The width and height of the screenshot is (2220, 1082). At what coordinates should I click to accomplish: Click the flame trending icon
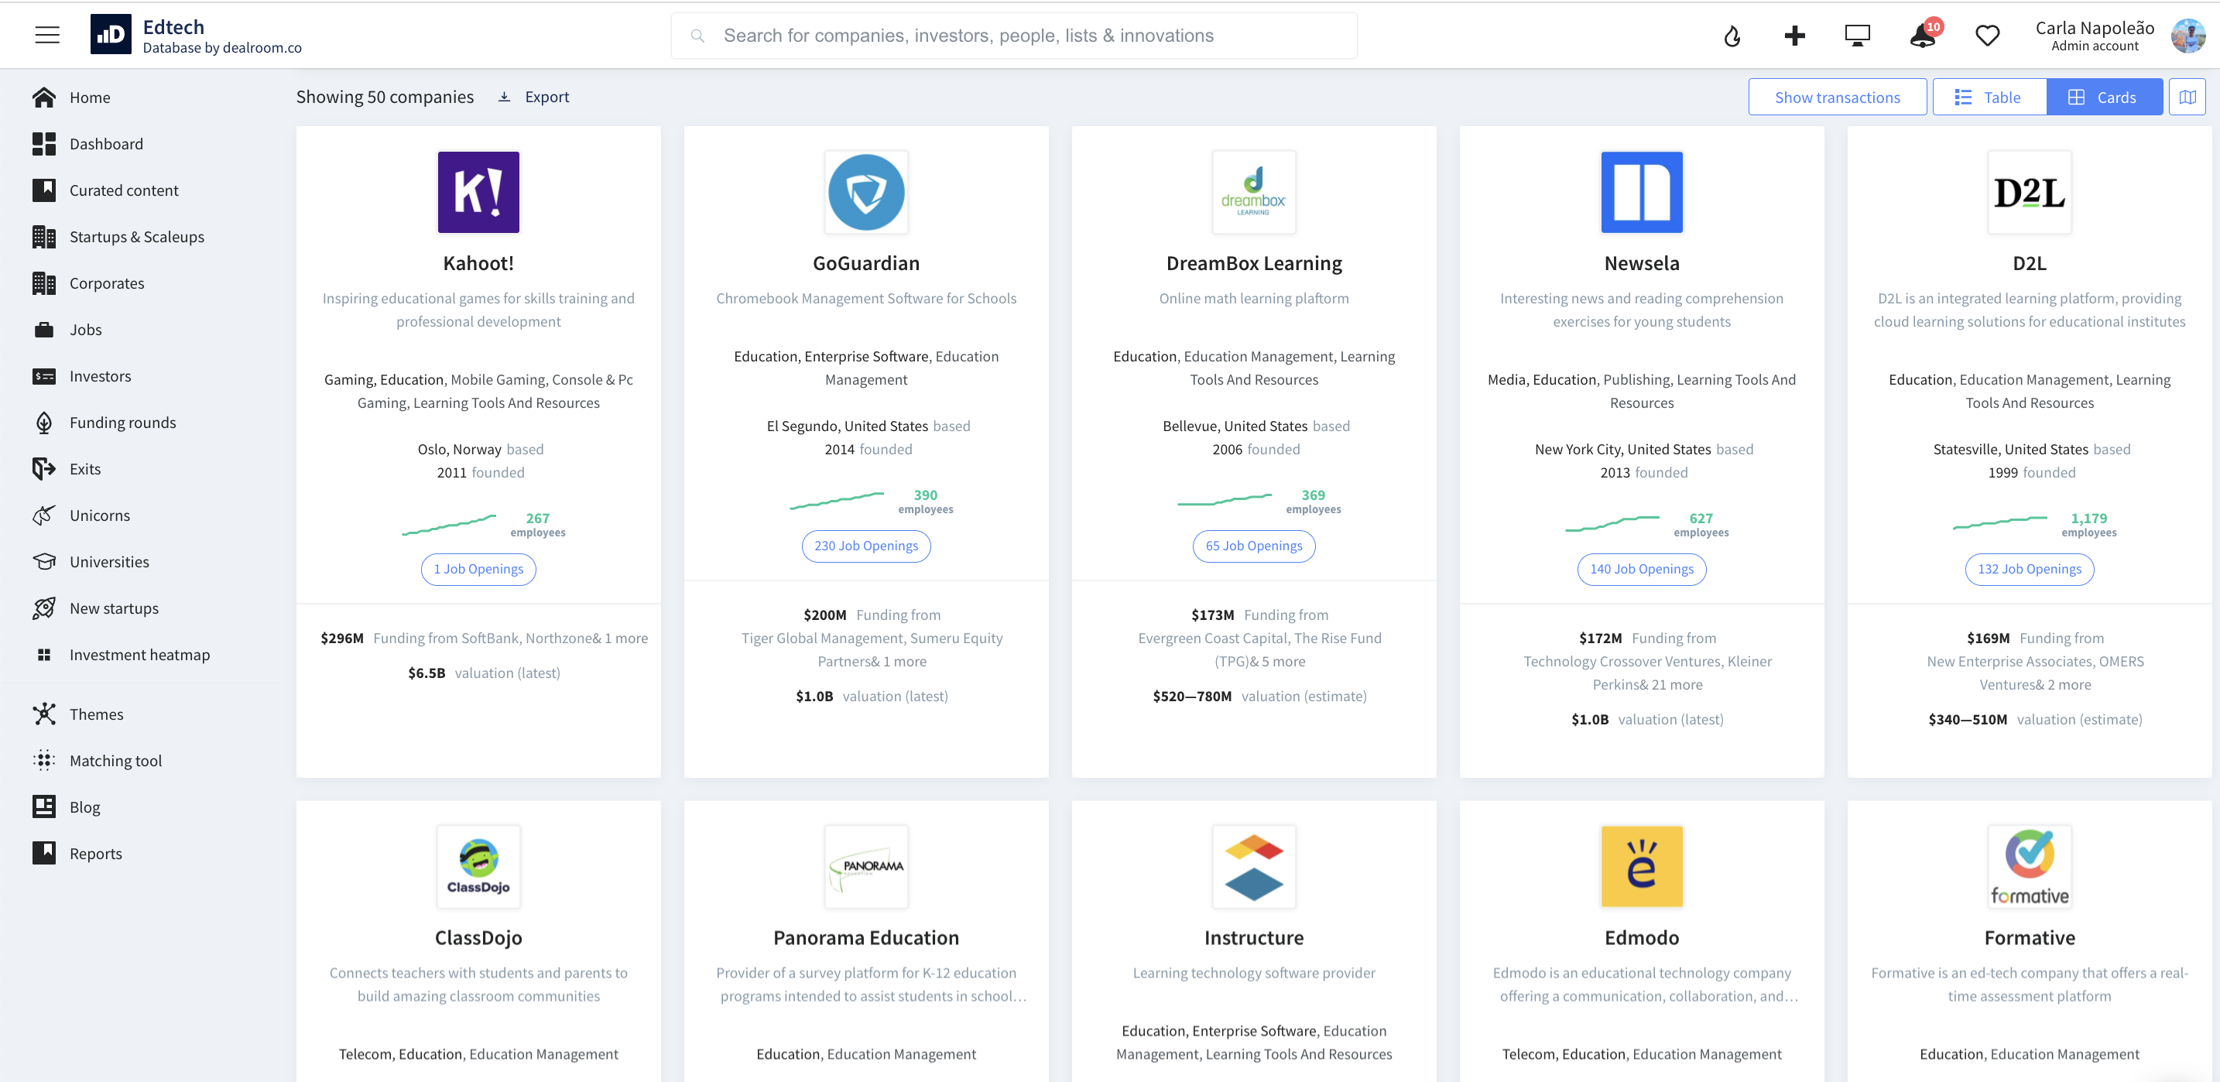click(x=1732, y=36)
